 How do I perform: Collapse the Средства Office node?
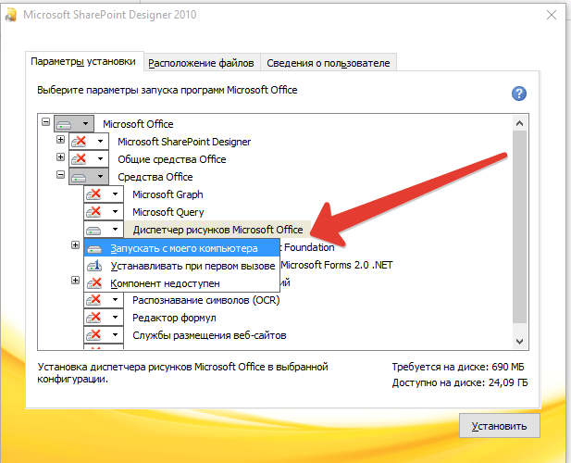[x=60, y=175]
